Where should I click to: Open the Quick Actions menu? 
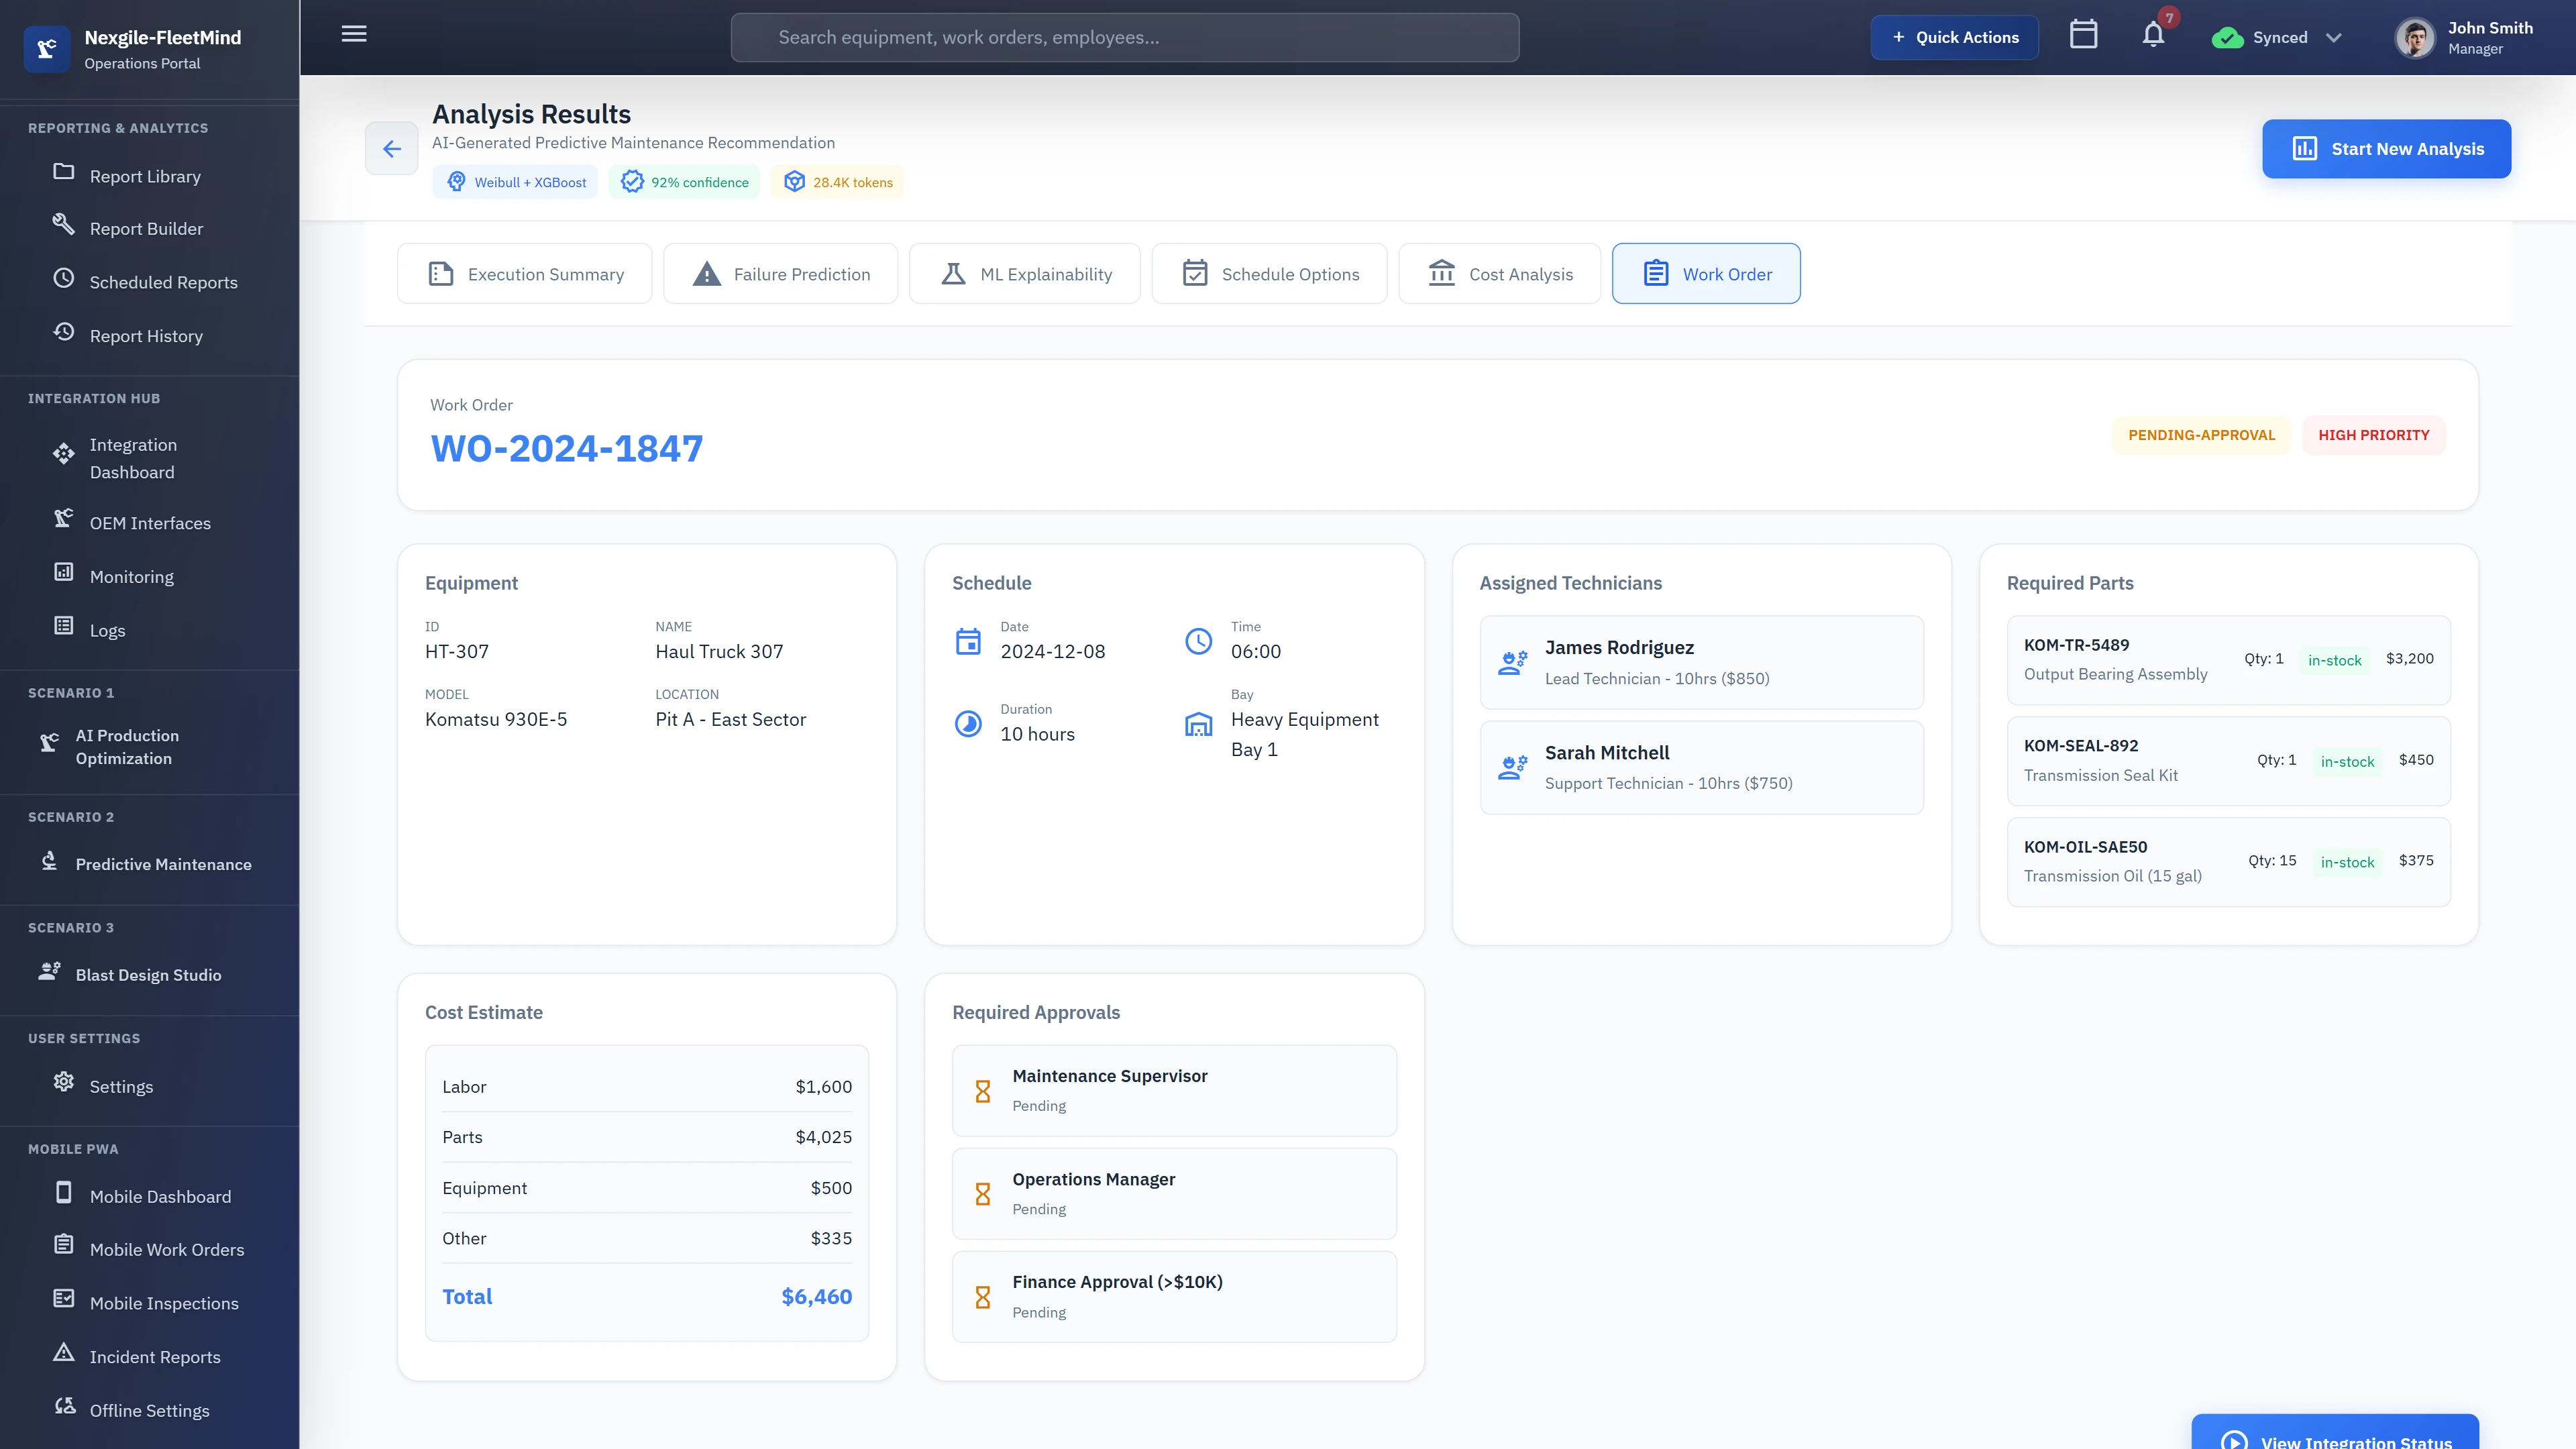(x=1954, y=37)
